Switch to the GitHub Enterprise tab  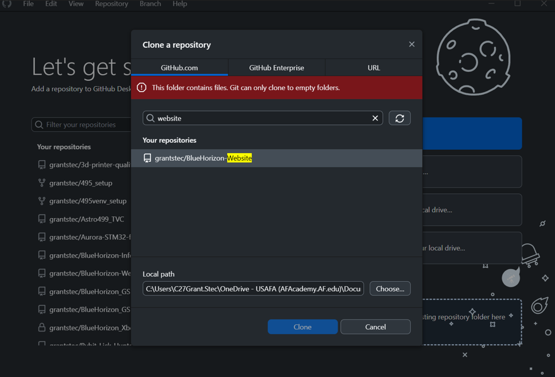tap(277, 68)
